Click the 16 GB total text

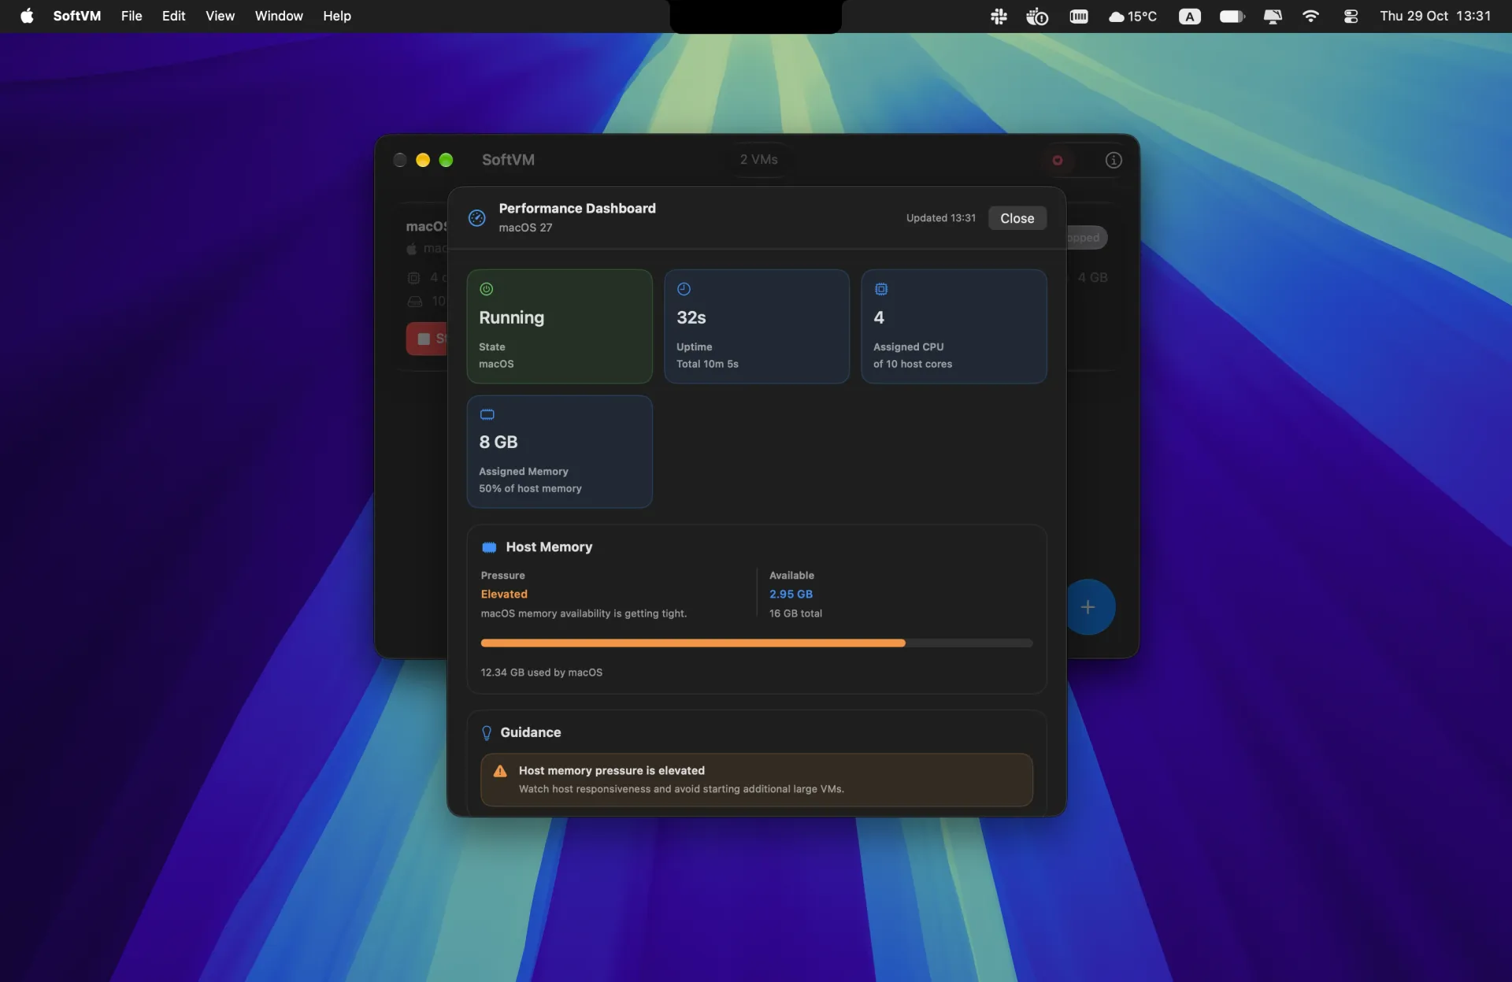pos(795,613)
